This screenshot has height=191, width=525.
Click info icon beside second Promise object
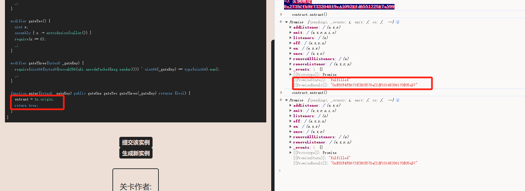click(x=397, y=100)
